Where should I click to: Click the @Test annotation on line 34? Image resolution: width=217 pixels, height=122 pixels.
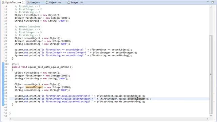[15, 64]
